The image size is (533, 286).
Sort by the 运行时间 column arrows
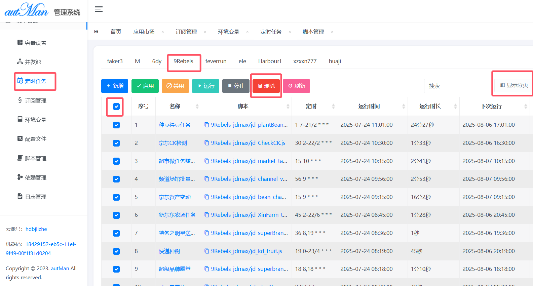click(x=404, y=107)
